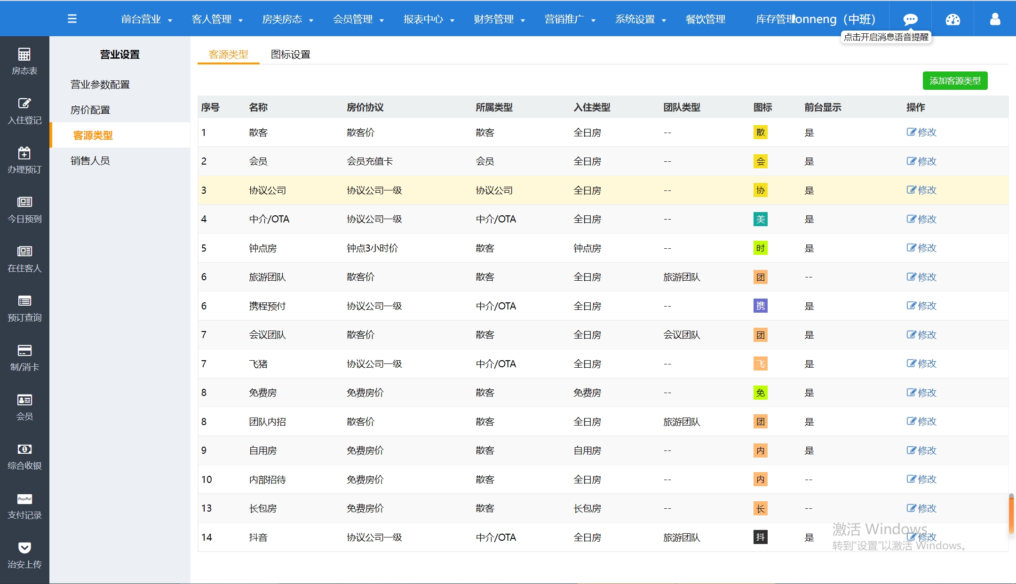Click 修改 for the 旅游团队 row
1016x584 pixels.
coord(921,277)
